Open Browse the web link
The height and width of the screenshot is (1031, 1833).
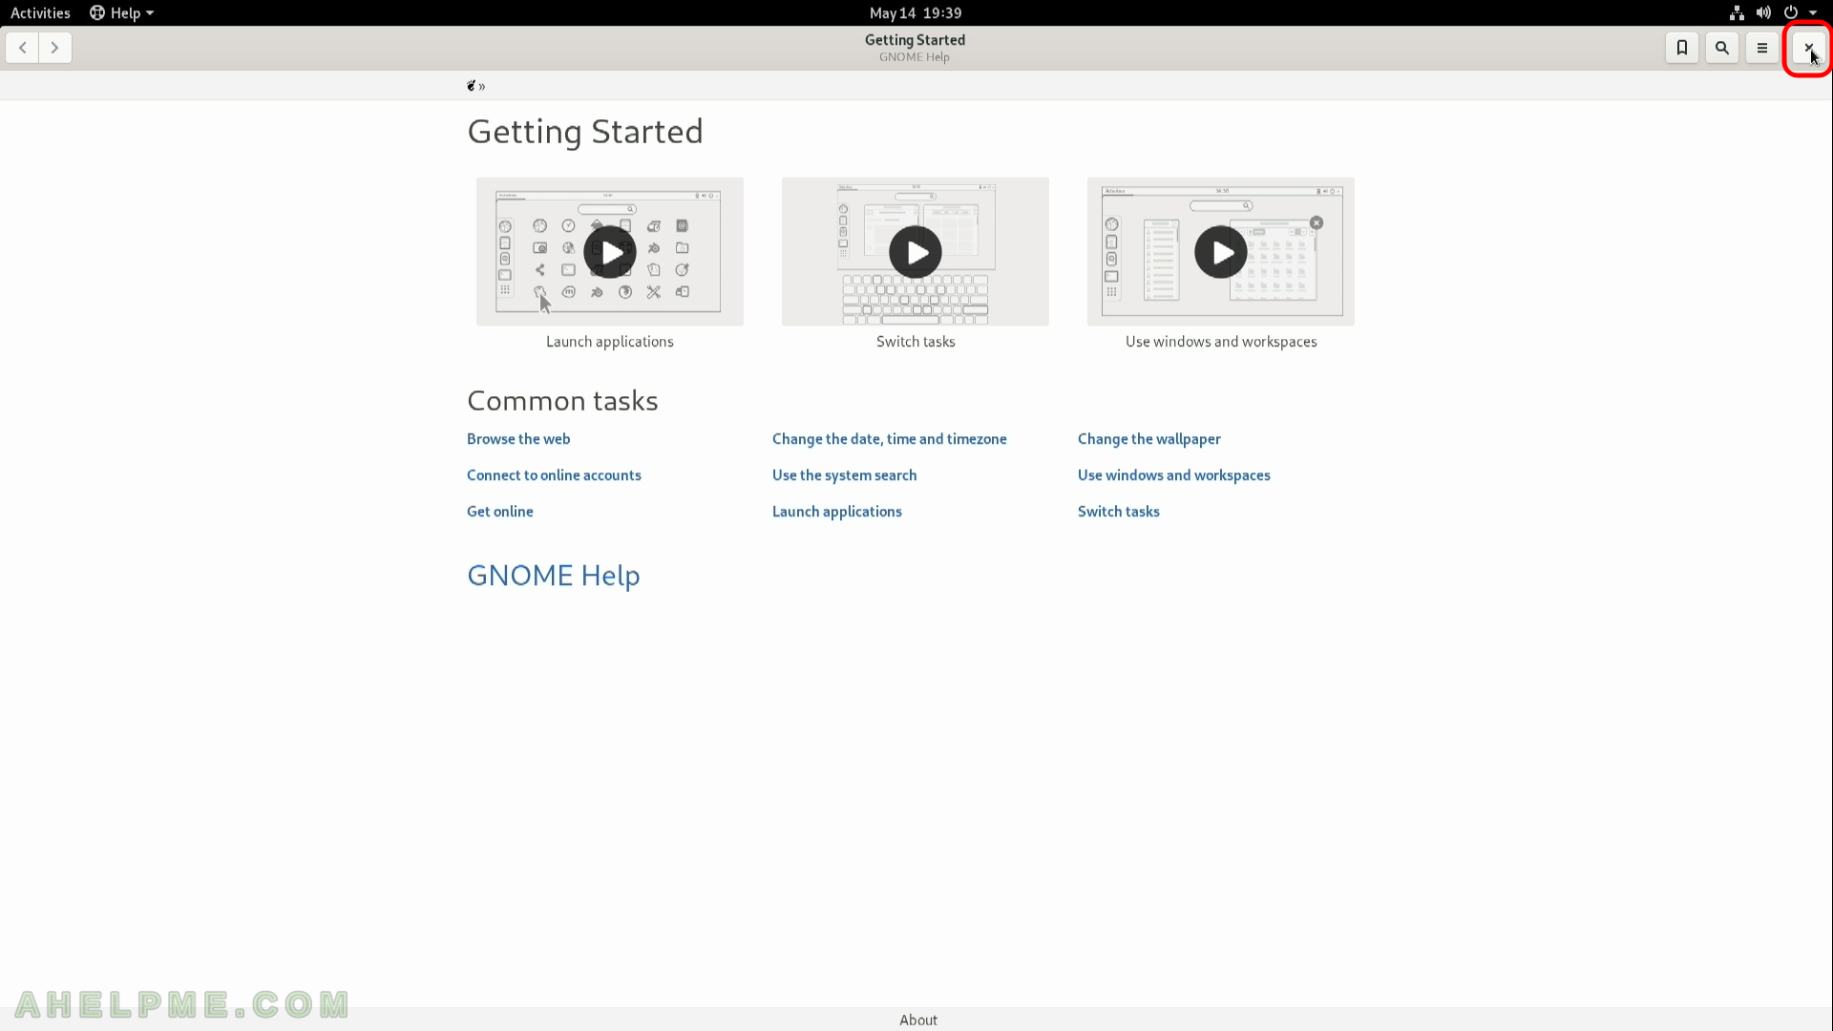518,439
